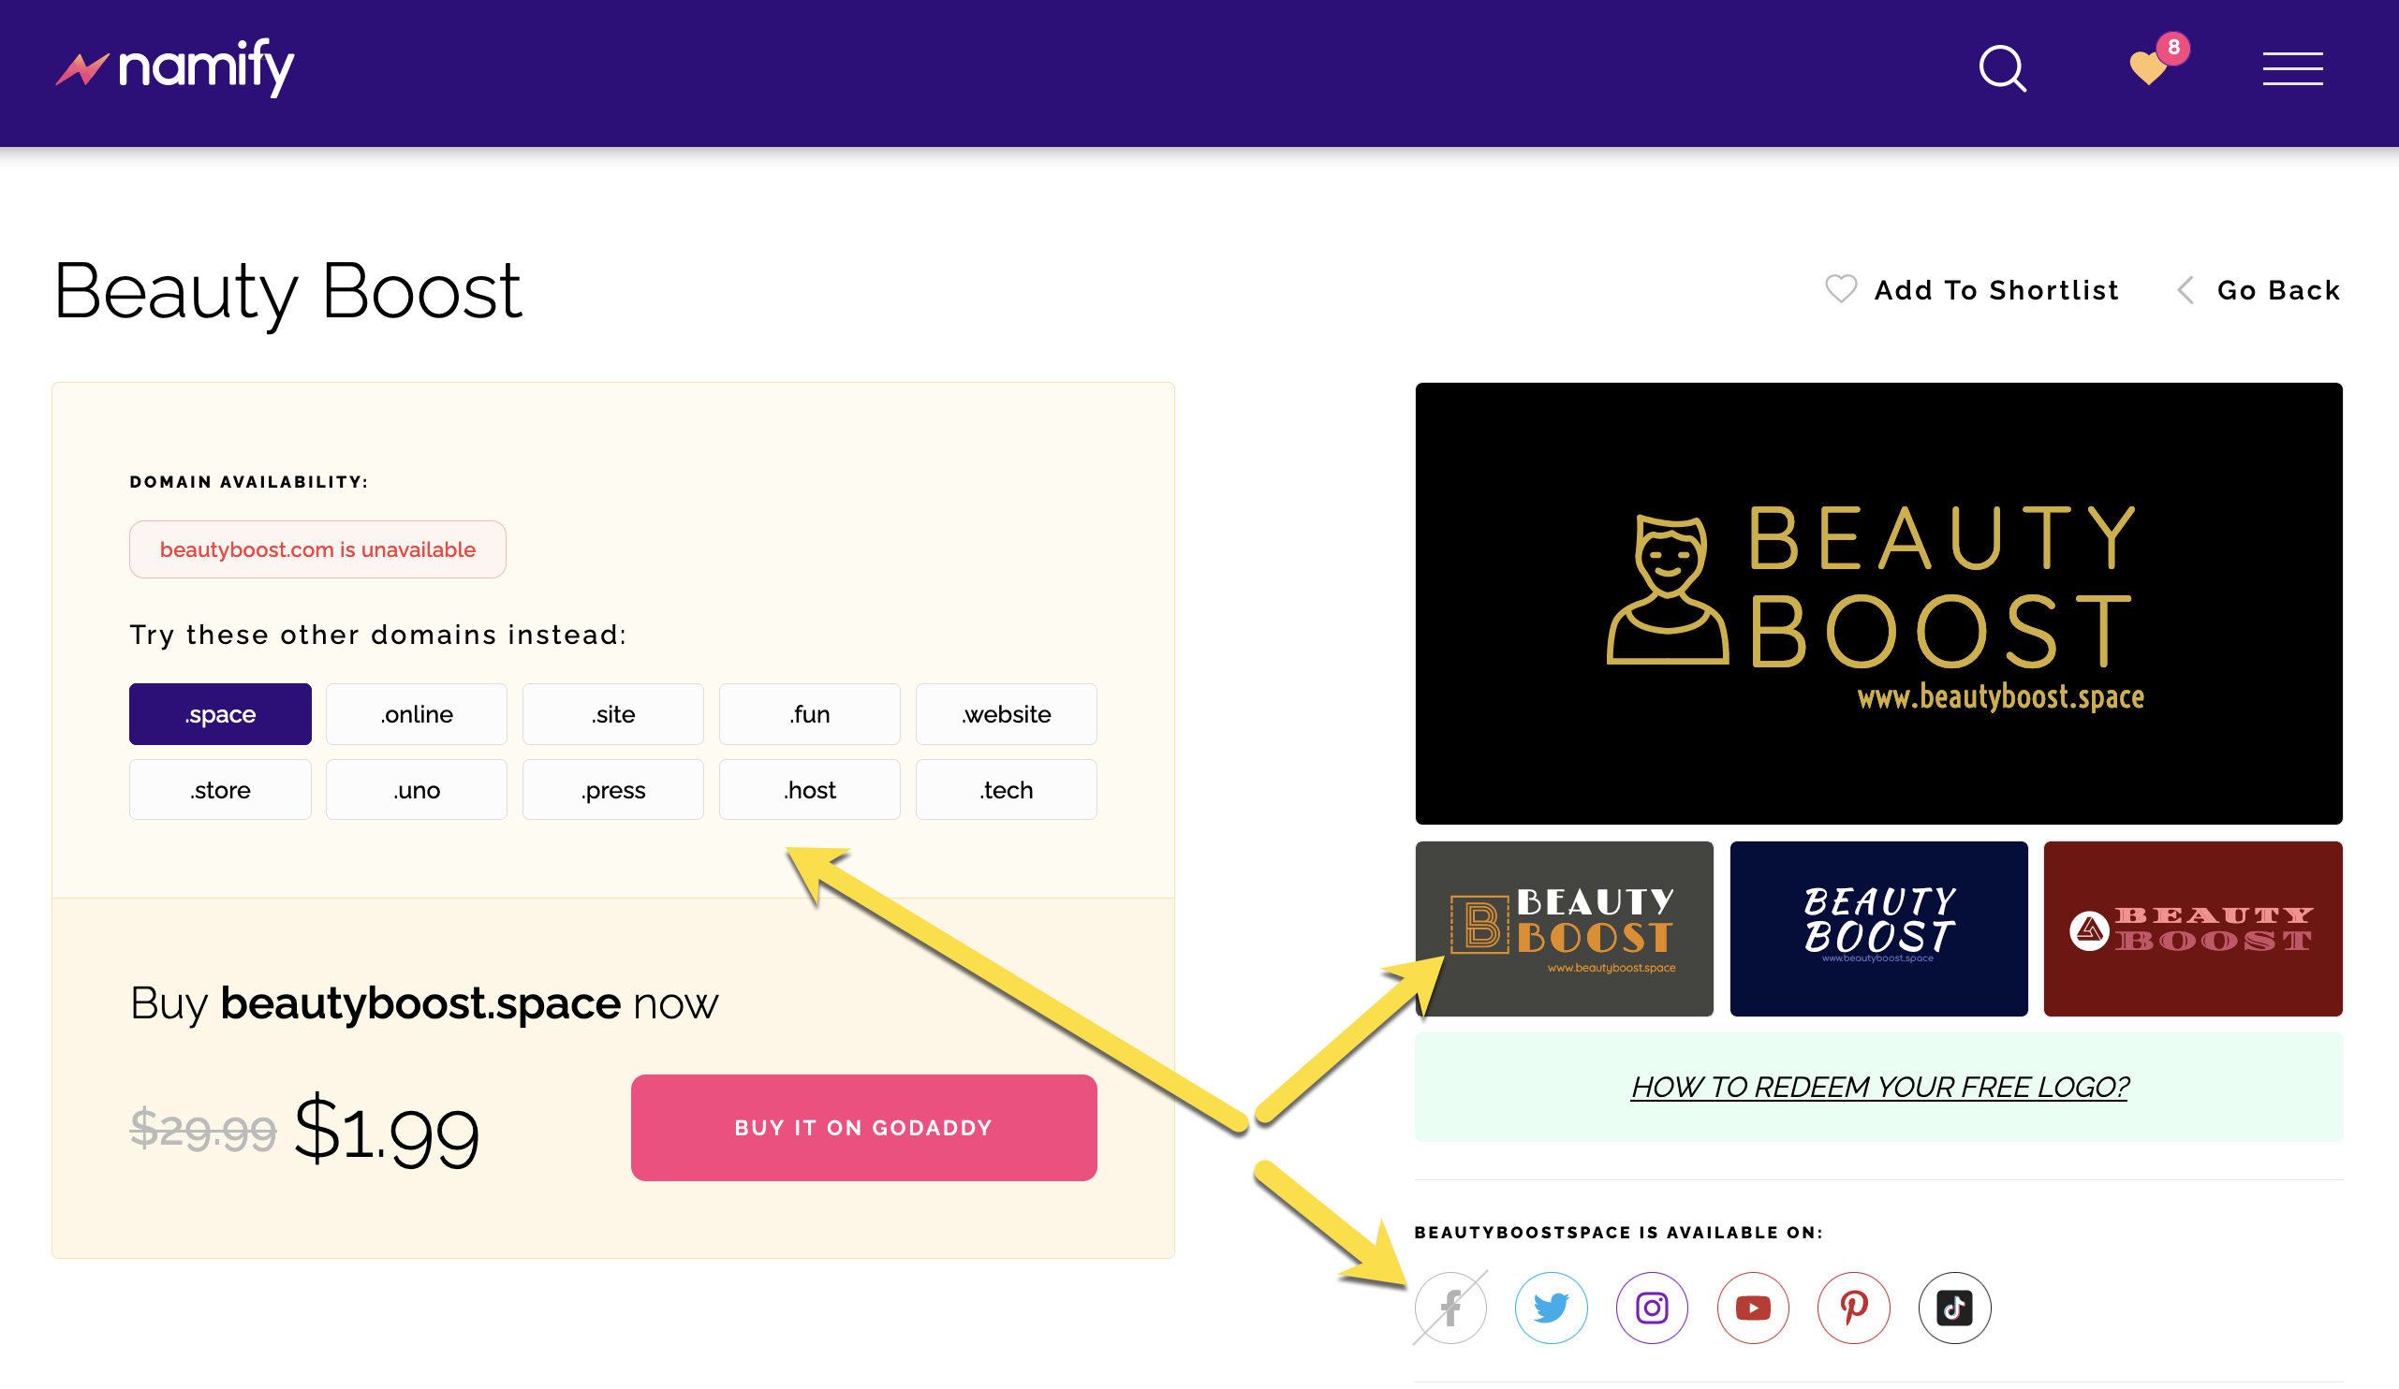Click the Pinterest availability icon
The height and width of the screenshot is (1389, 2399).
click(x=1853, y=1308)
